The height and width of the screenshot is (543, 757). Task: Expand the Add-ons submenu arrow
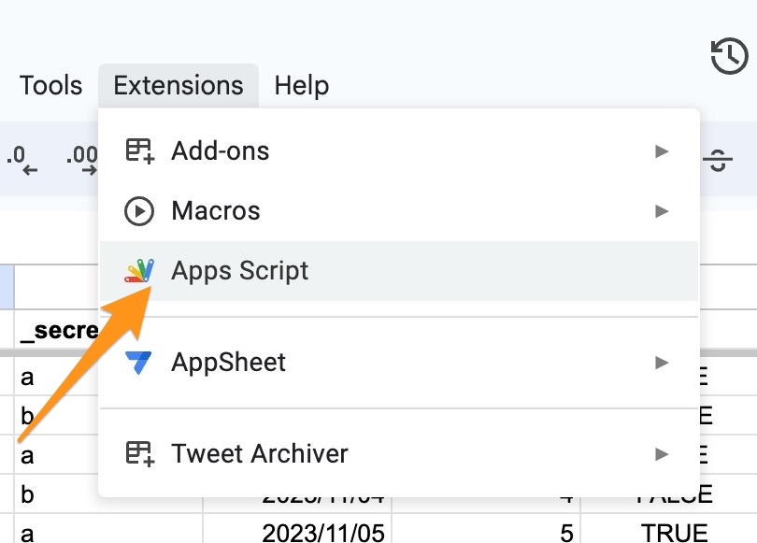click(x=664, y=150)
